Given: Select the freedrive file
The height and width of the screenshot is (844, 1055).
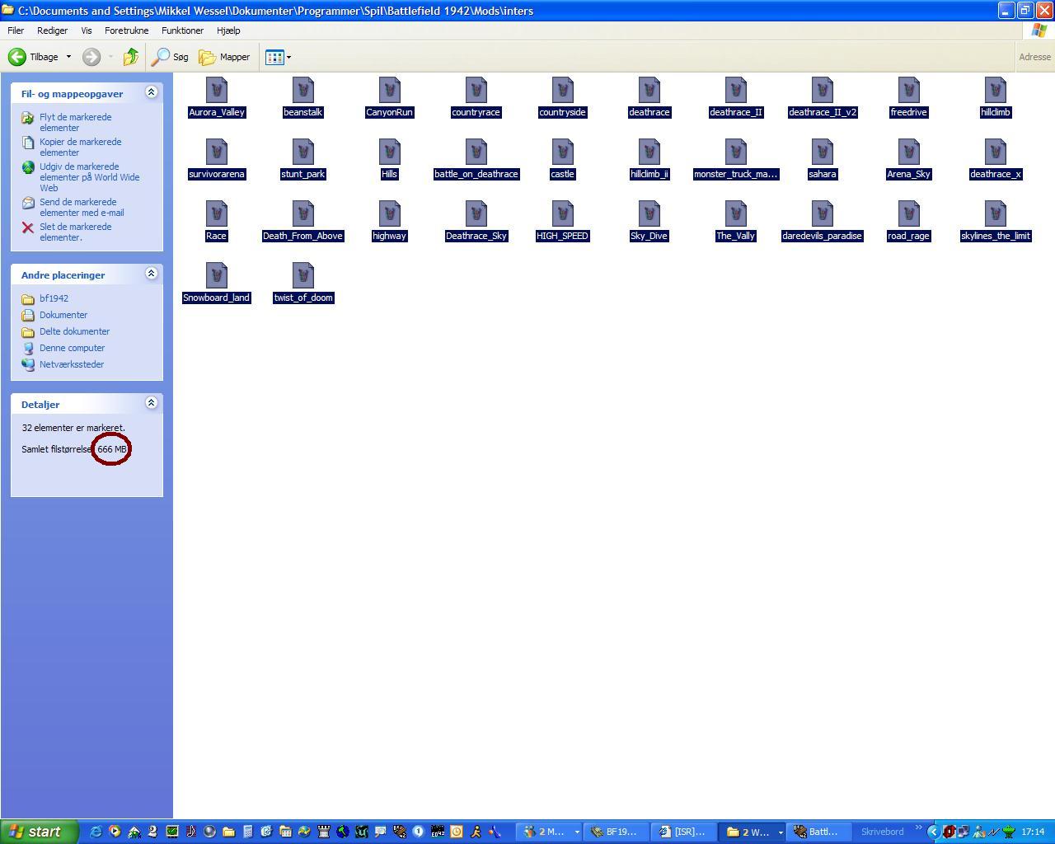Looking at the screenshot, I should (908, 97).
